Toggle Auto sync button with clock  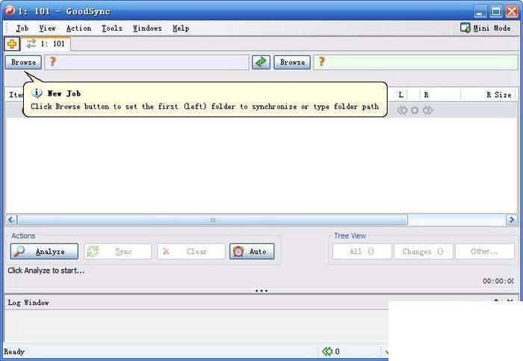pyautogui.click(x=252, y=251)
